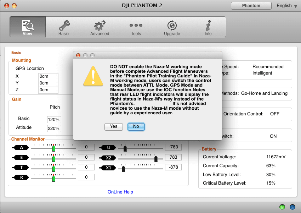The height and width of the screenshot is (213, 301).
Task: Click the Low Battery Level 30% value
Action: [271, 175]
